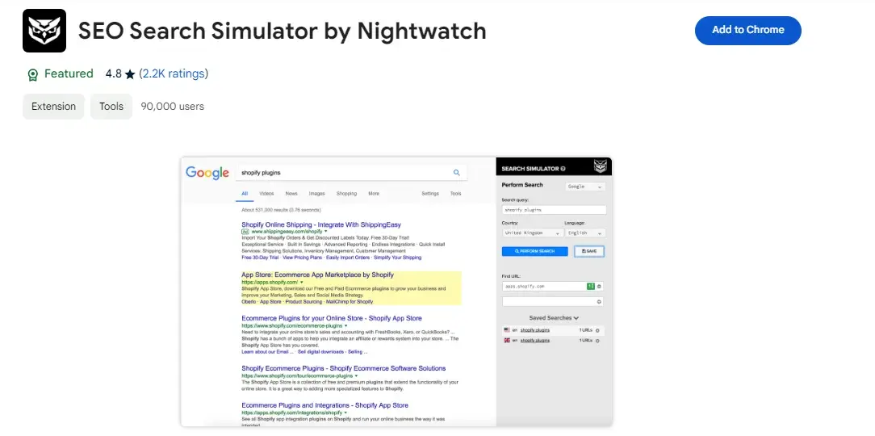Click the 1 URLs count on the US row
Screen dimensions: 875x436
click(585, 330)
